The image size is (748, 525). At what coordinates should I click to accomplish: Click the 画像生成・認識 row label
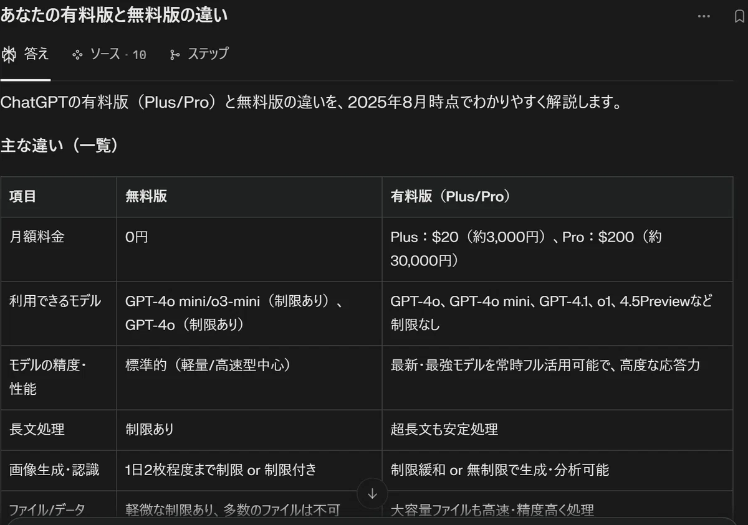54,470
